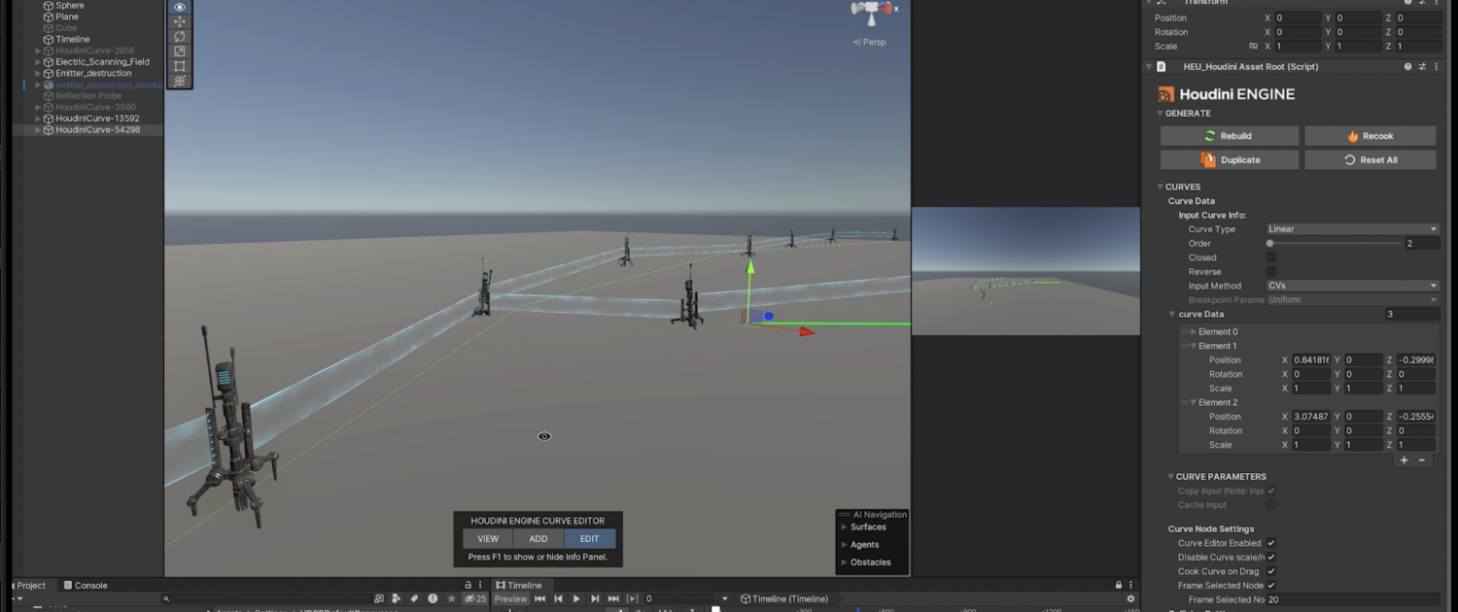
Task: Switch to the Console tab
Action: coord(86,586)
